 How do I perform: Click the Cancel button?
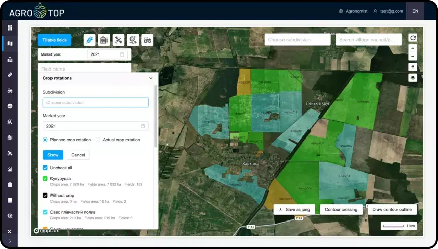click(x=78, y=155)
